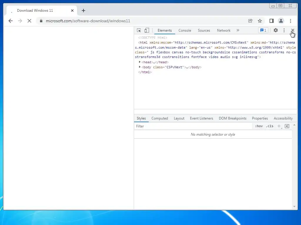The height and width of the screenshot is (225, 301).
Task: Select the Download Windows 11 tab
Action: [x=42, y=11]
